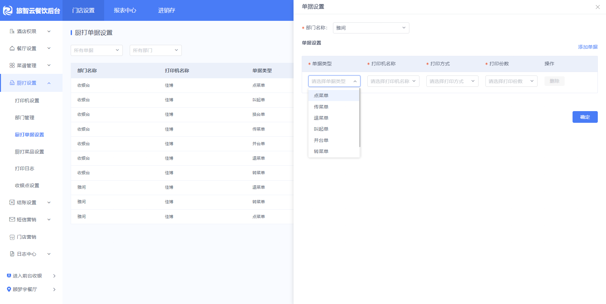Image resolution: width=606 pixels, height=304 pixels.
Task: Select 退菜单 from the dropdown list
Action: click(334, 118)
